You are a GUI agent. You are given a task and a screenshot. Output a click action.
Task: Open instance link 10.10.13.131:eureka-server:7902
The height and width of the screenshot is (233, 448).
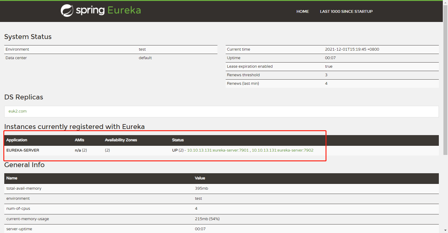[x=282, y=150]
